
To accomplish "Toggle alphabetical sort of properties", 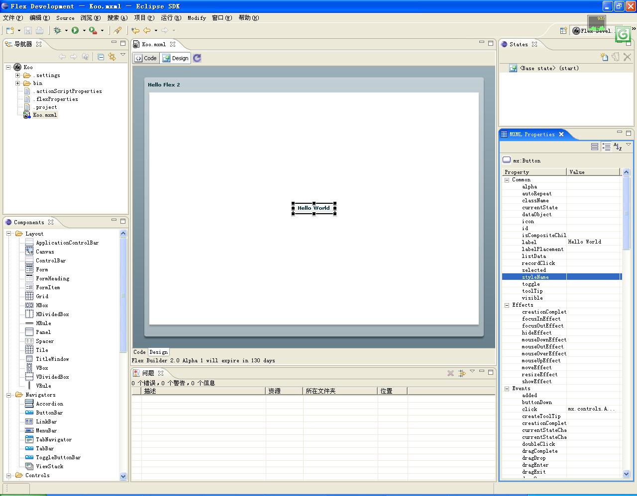I will [618, 147].
